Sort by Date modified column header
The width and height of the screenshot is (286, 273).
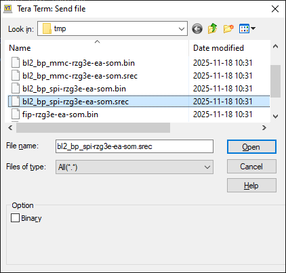coord(230,48)
